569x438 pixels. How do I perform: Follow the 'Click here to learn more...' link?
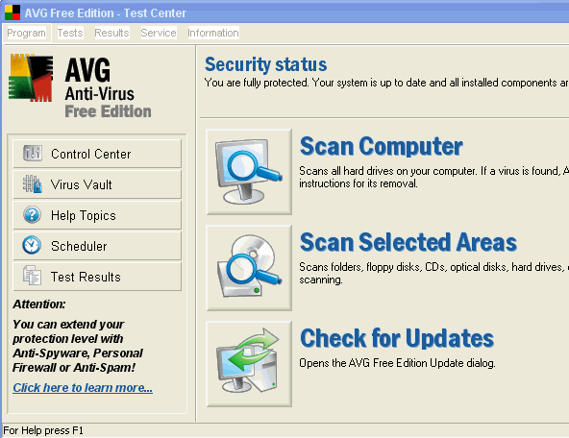coord(83,388)
